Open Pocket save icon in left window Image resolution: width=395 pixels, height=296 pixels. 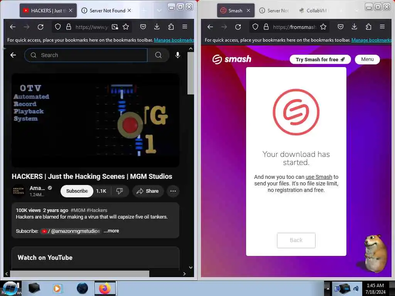(143, 27)
